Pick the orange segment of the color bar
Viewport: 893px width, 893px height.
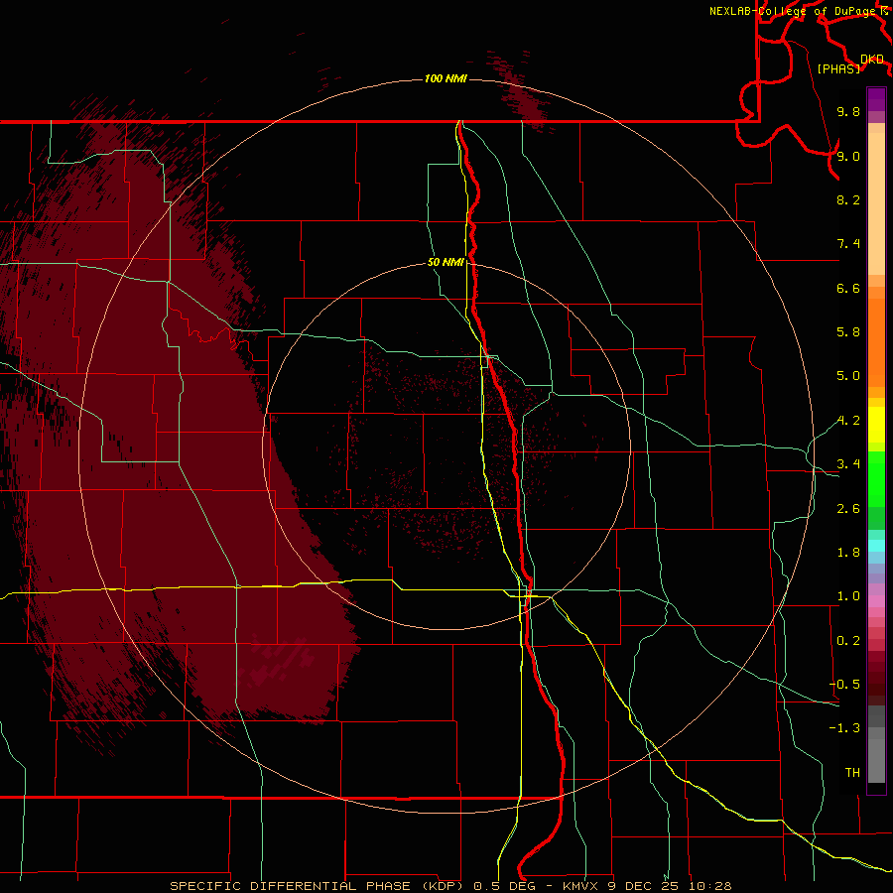876,342
